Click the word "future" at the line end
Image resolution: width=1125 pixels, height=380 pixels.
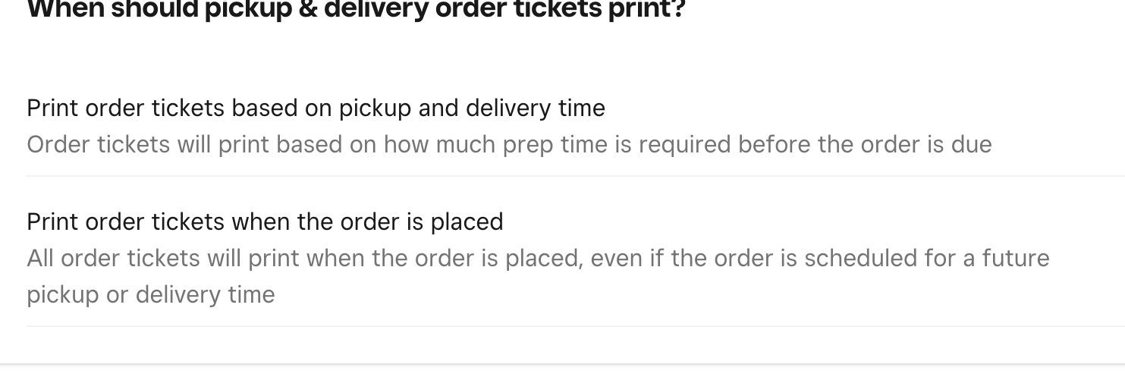[1016, 258]
